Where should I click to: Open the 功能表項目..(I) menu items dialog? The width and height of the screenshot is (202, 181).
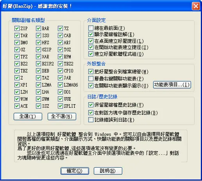click(x=172, y=85)
